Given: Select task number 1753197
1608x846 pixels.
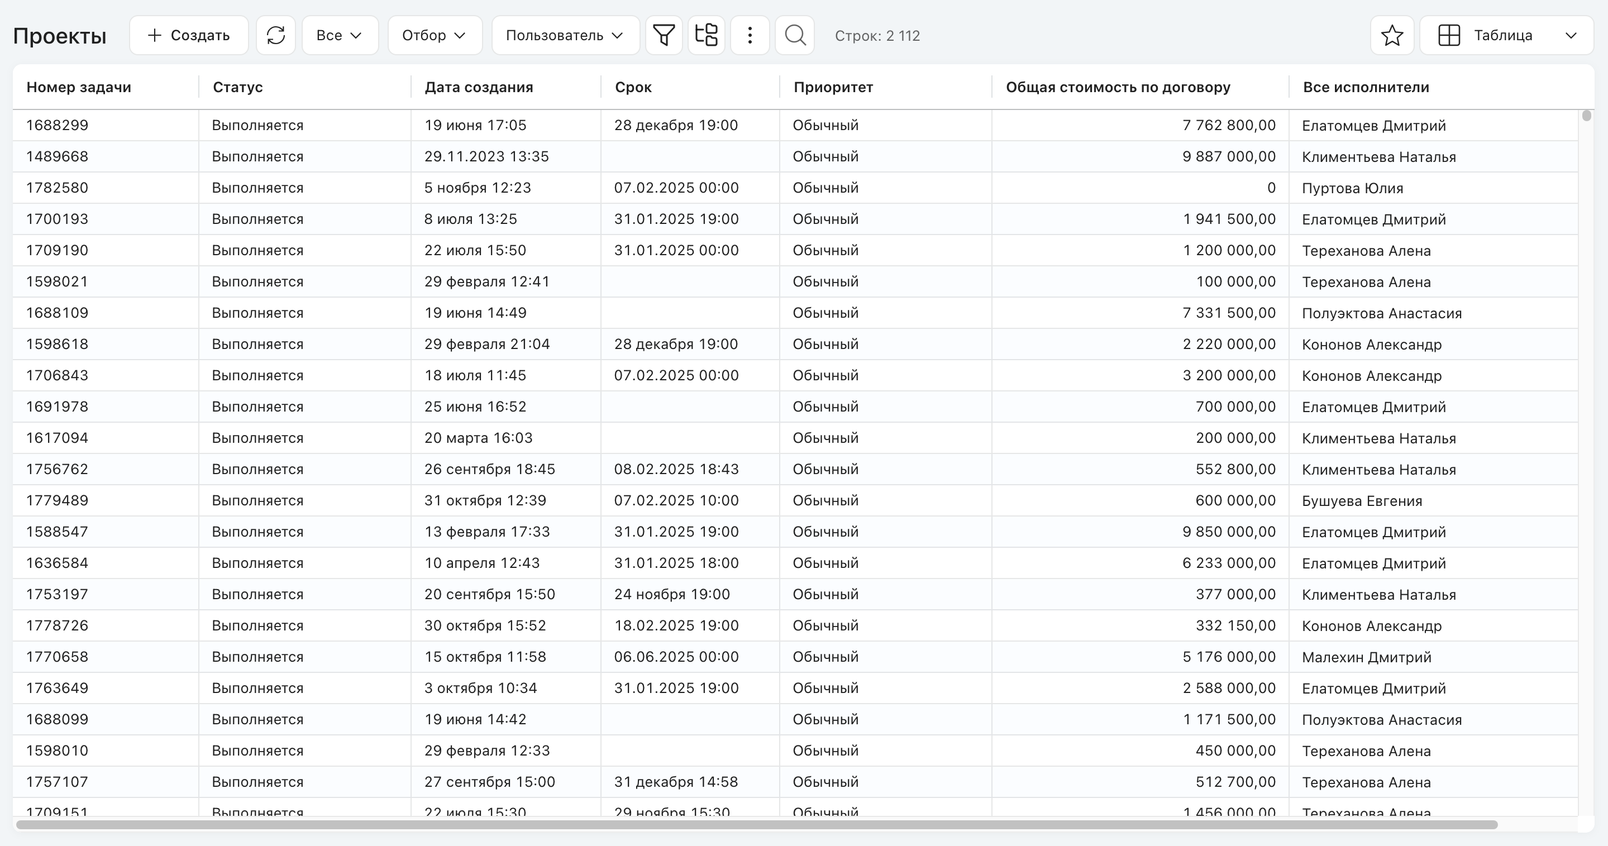Looking at the screenshot, I should coord(58,594).
